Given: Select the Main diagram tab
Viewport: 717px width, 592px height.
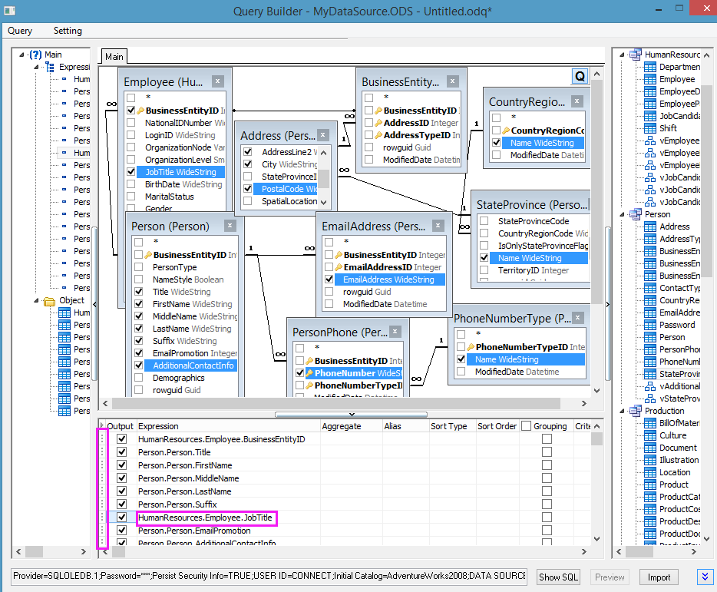Looking at the screenshot, I should coord(114,56).
